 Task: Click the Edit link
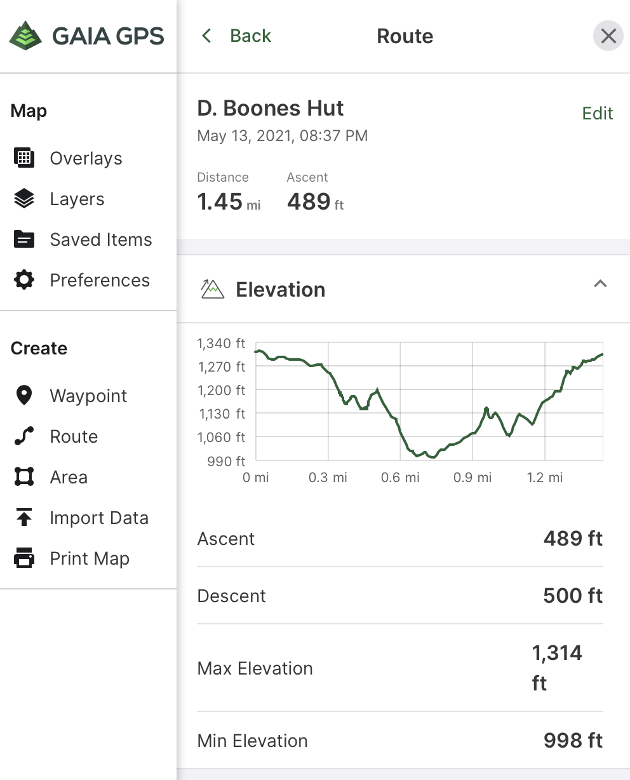coord(597,113)
